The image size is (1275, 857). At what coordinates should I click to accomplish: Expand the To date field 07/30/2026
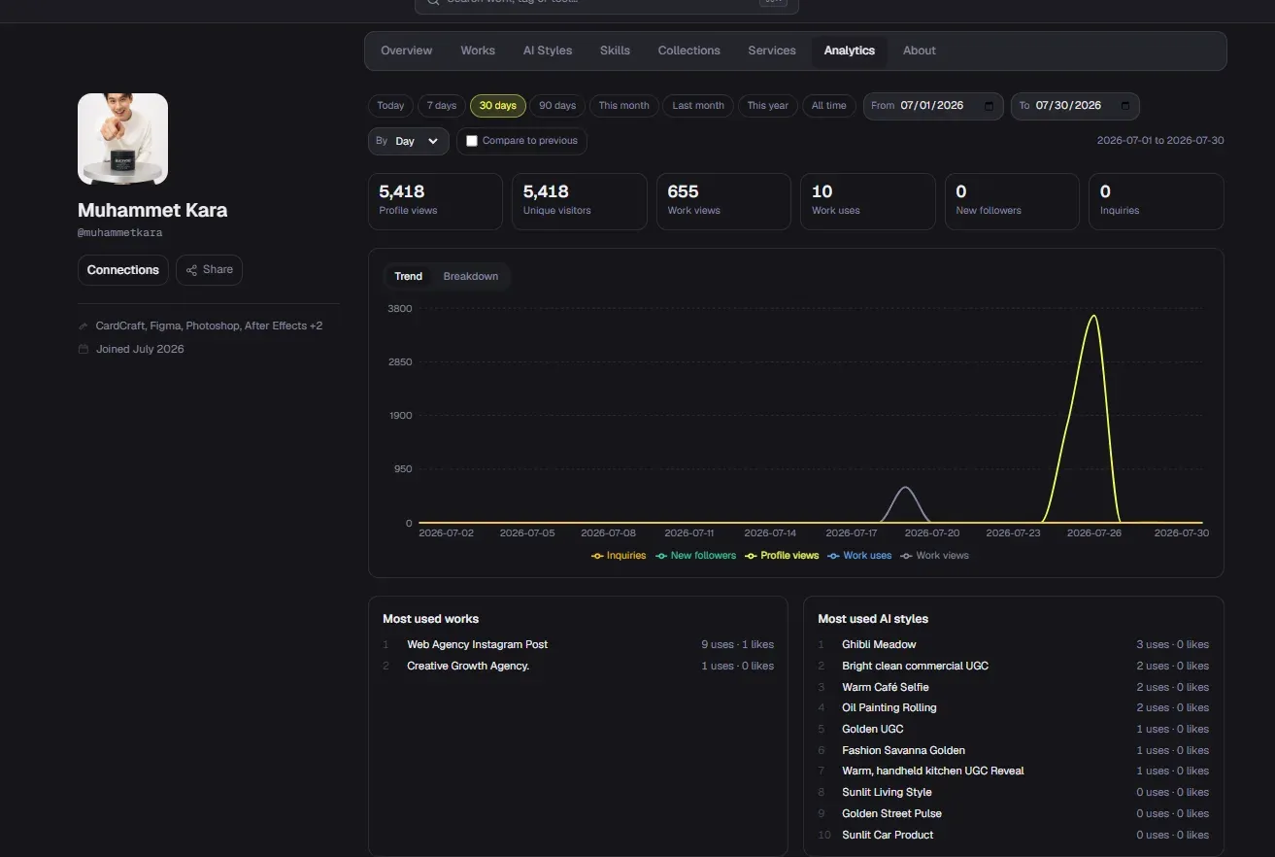pyautogui.click(x=1075, y=106)
